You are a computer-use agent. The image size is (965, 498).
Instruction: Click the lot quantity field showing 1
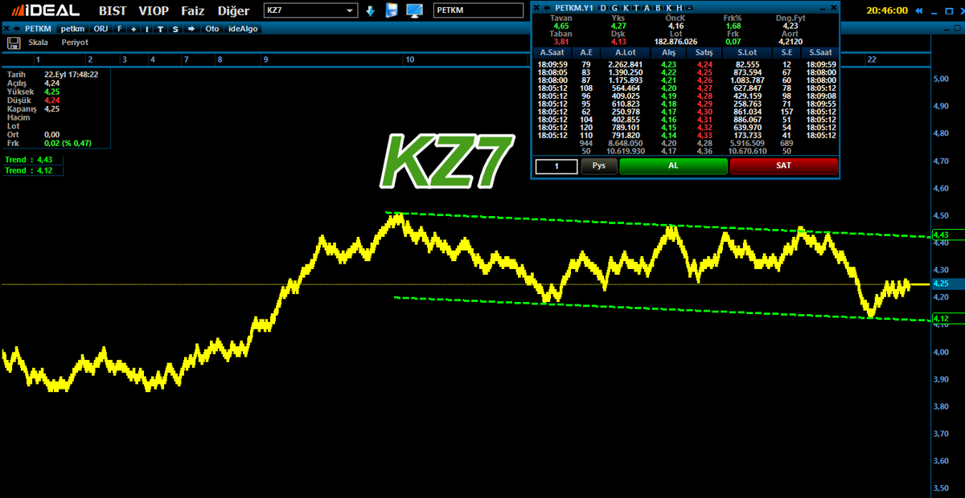coord(556,166)
